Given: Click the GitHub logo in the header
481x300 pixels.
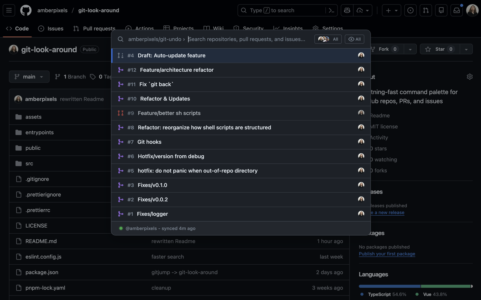Looking at the screenshot, I should tap(26, 10).
